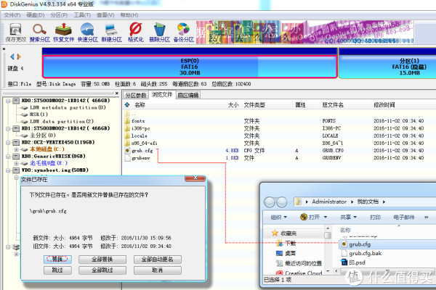Click the Replace (替换) button in dialog
The height and width of the screenshot is (290, 436).
pos(57,260)
